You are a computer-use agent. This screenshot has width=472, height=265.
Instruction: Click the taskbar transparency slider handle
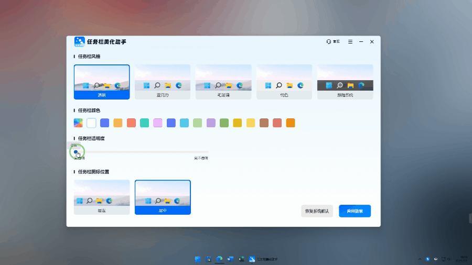76,152
